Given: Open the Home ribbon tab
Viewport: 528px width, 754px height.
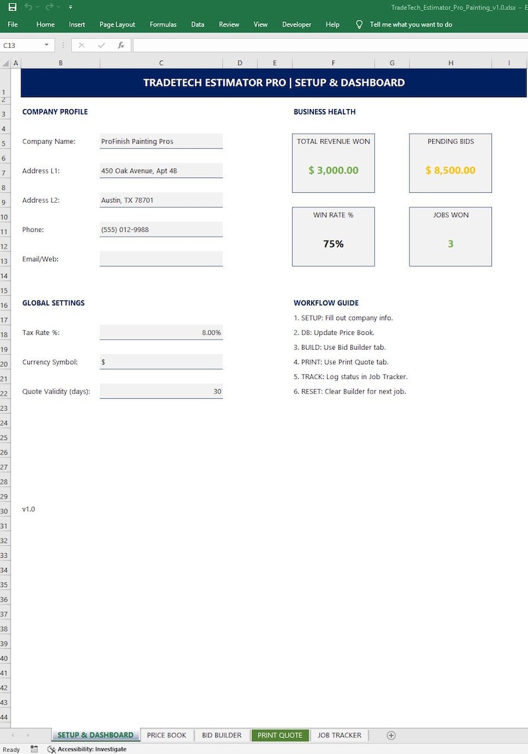Looking at the screenshot, I should (45, 25).
